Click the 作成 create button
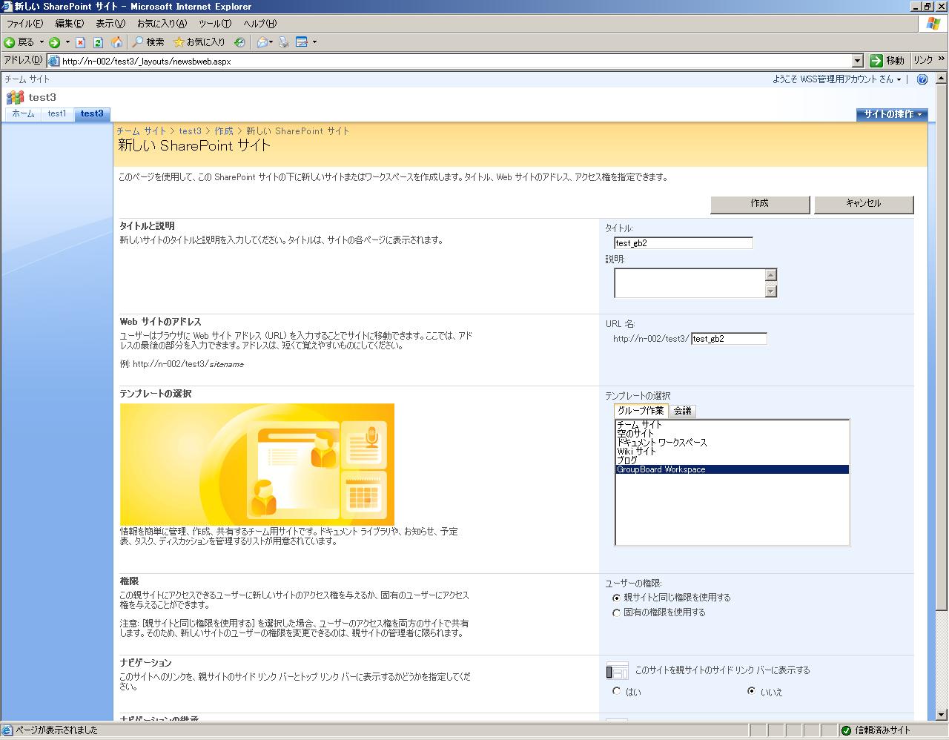 [760, 204]
